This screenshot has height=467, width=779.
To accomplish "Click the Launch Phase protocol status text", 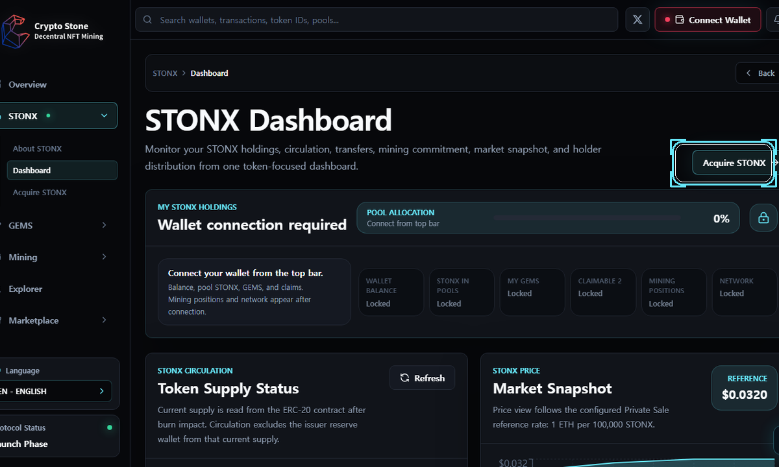I will (x=23, y=444).
